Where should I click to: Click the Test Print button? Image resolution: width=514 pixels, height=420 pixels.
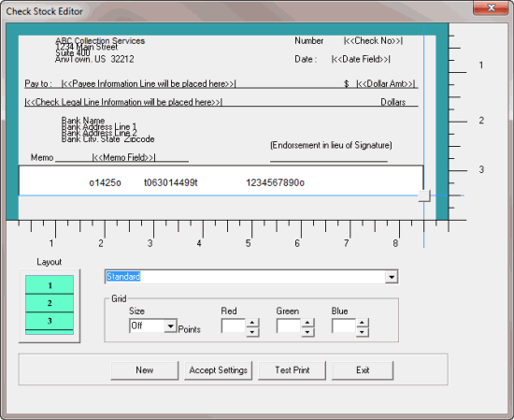click(x=293, y=370)
